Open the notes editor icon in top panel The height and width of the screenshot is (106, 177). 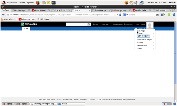tap(48, 3)
